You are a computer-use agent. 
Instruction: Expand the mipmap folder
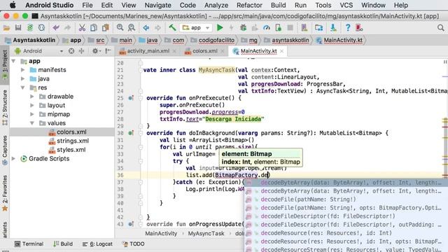(x=32, y=114)
